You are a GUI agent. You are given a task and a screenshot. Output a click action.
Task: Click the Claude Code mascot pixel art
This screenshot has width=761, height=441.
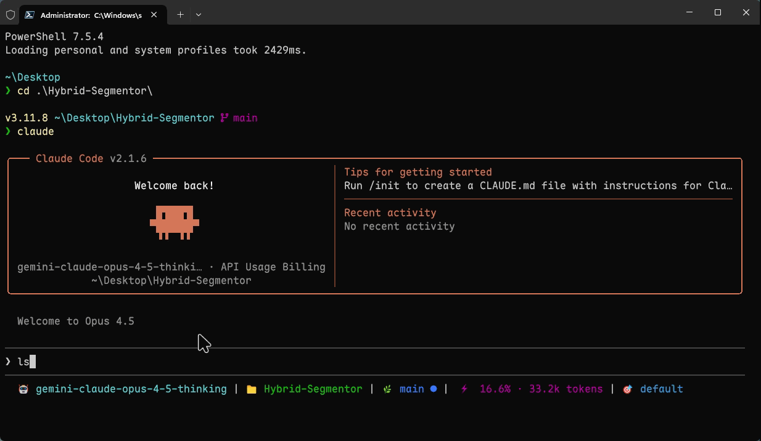pyautogui.click(x=175, y=222)
